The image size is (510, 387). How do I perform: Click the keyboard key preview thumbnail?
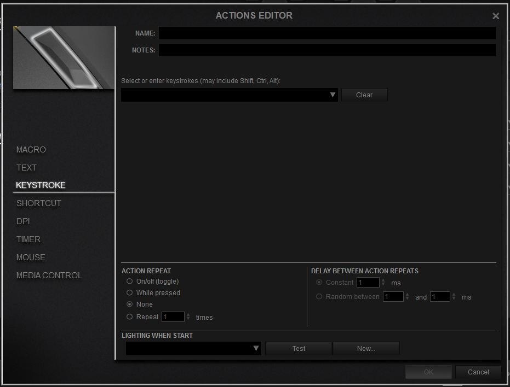[x=64, y=57]
